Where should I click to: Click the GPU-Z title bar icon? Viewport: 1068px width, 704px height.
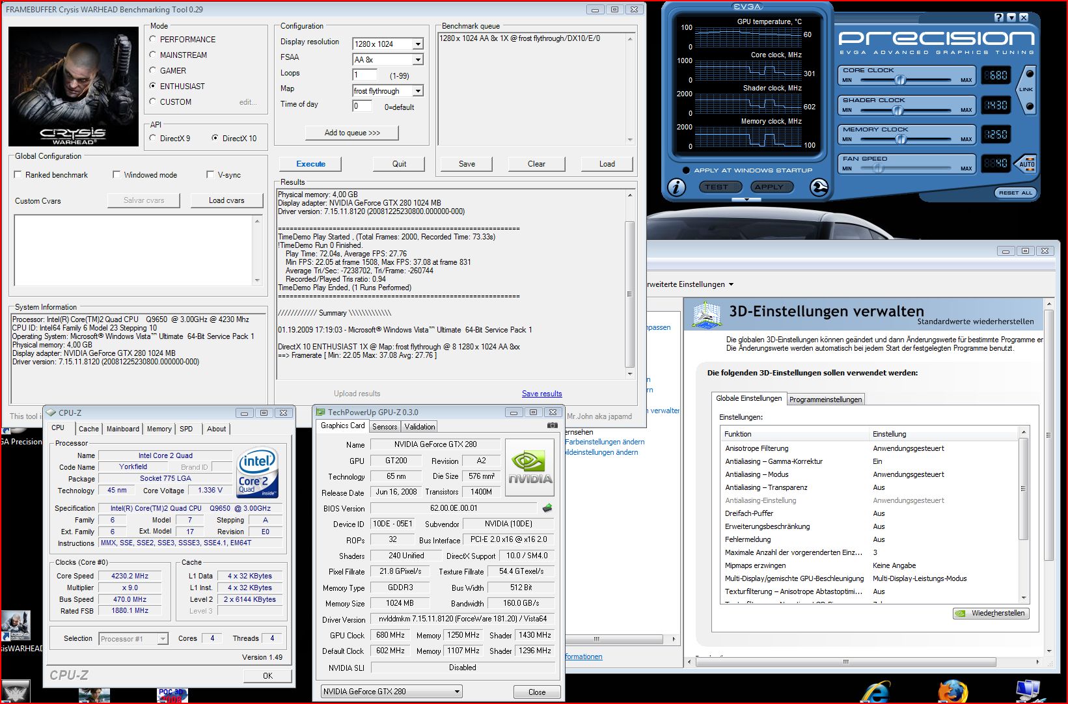321,412
